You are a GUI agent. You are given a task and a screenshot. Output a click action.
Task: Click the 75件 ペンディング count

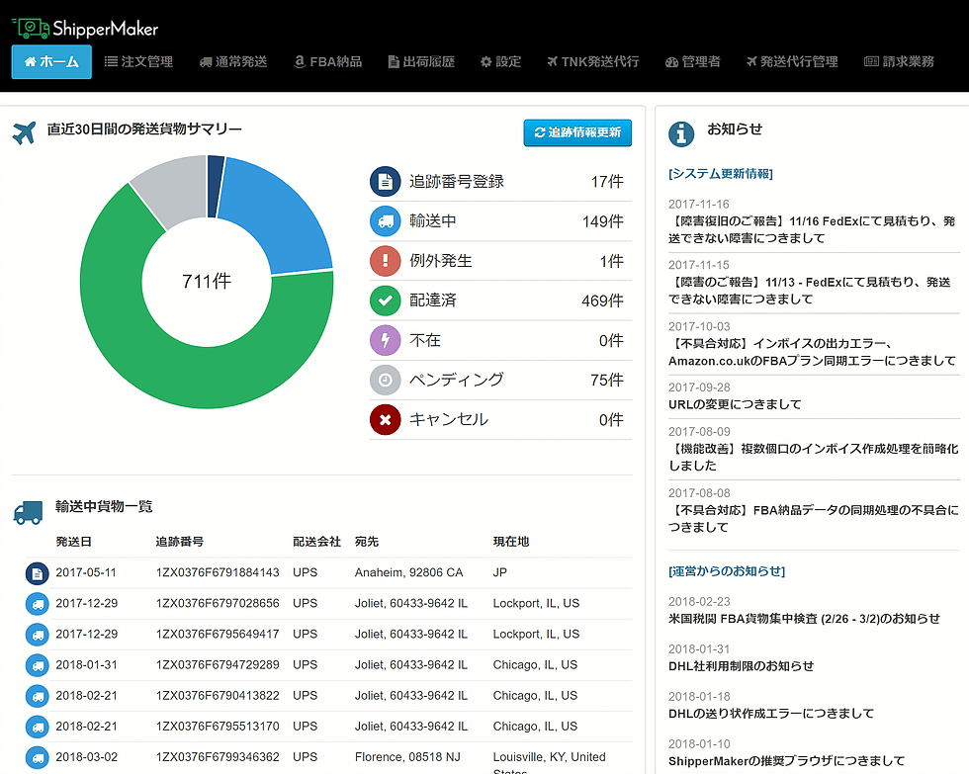(x=607, y=380)
